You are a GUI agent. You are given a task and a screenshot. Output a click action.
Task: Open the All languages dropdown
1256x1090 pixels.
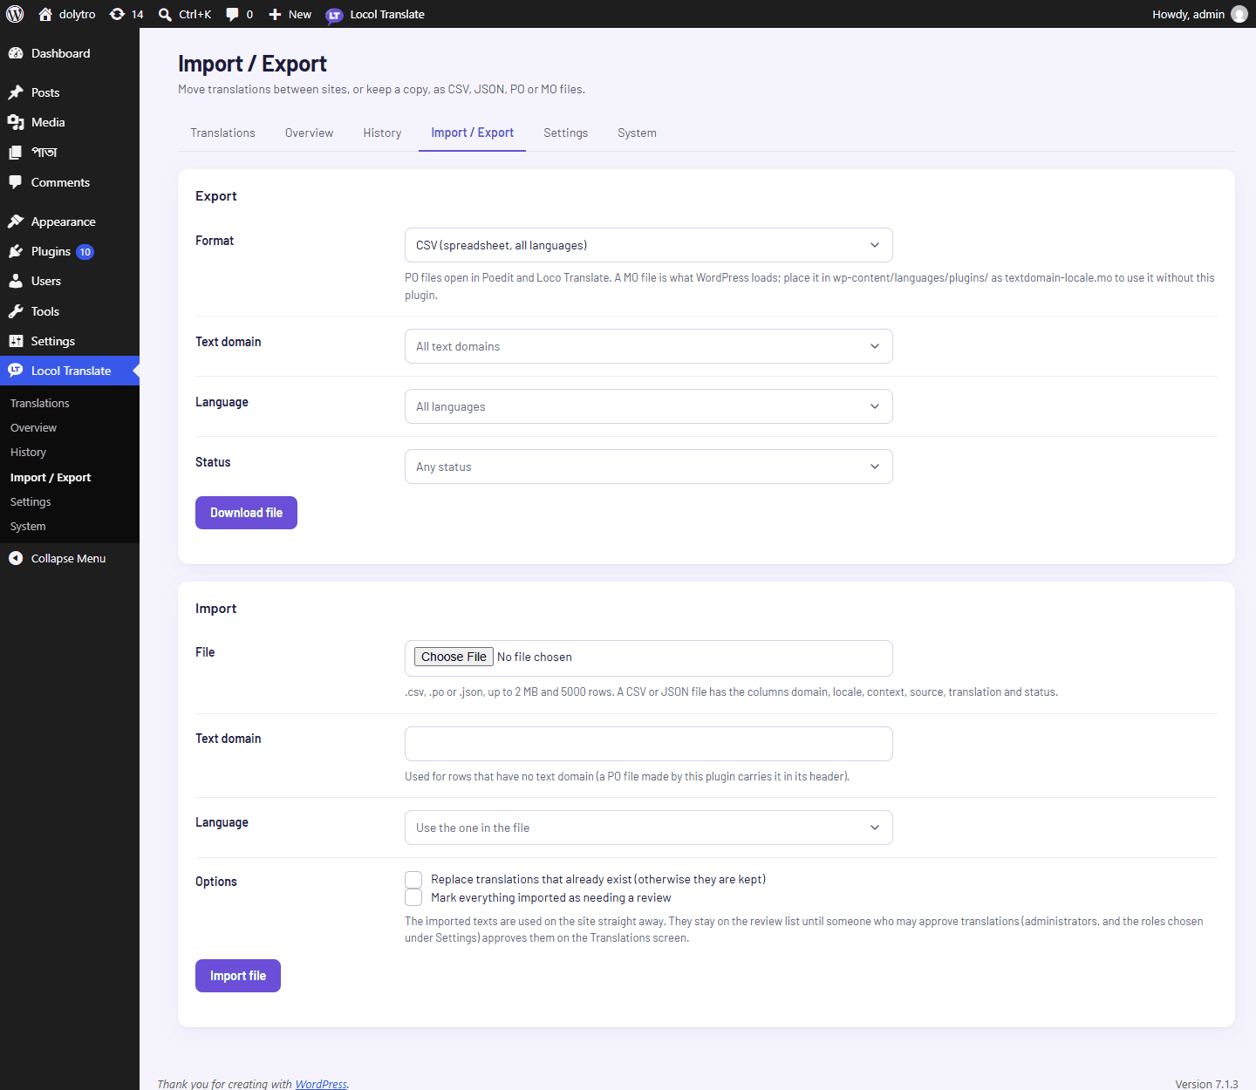648,406
